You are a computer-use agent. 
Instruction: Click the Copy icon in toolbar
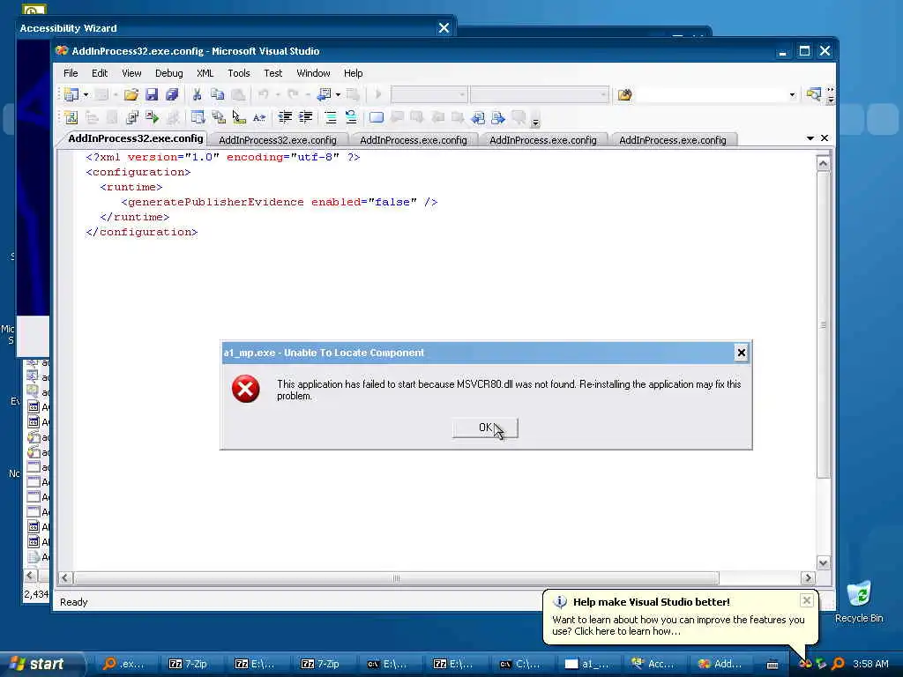click(x=217, y=94)
